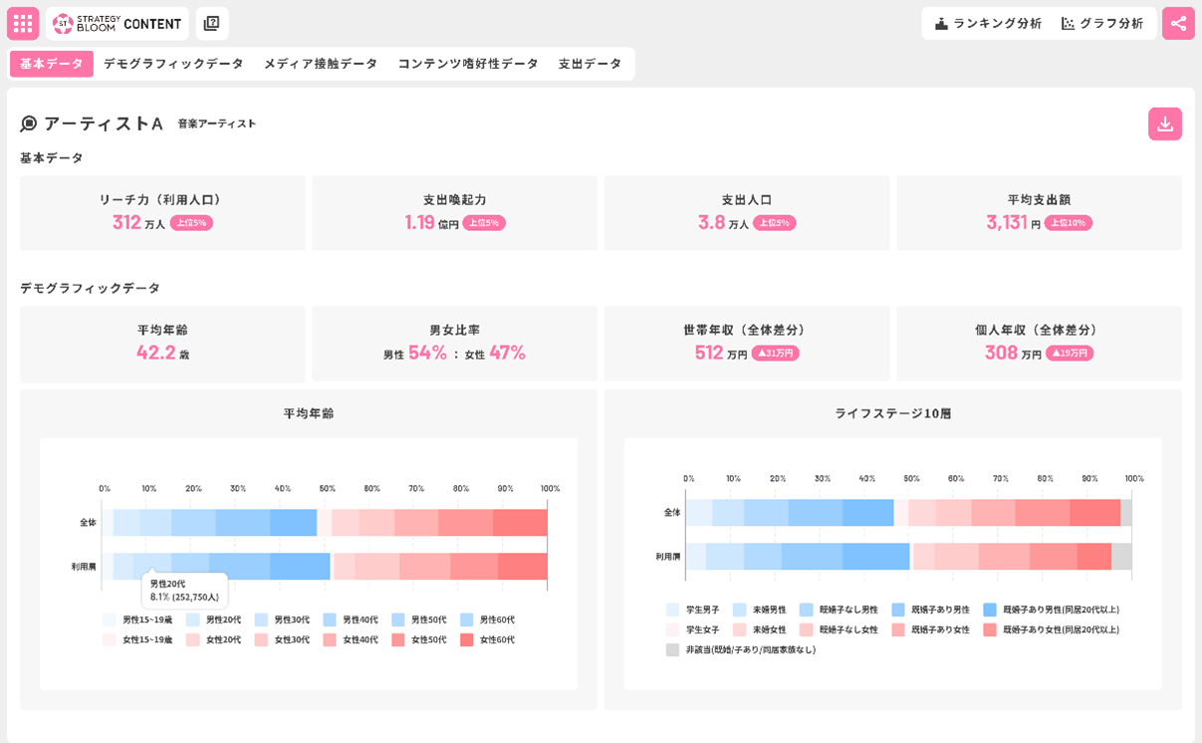Viewport: 1202px width, 743px height.
Task: Open the 支出データ tab
Action: coord(590,64)
